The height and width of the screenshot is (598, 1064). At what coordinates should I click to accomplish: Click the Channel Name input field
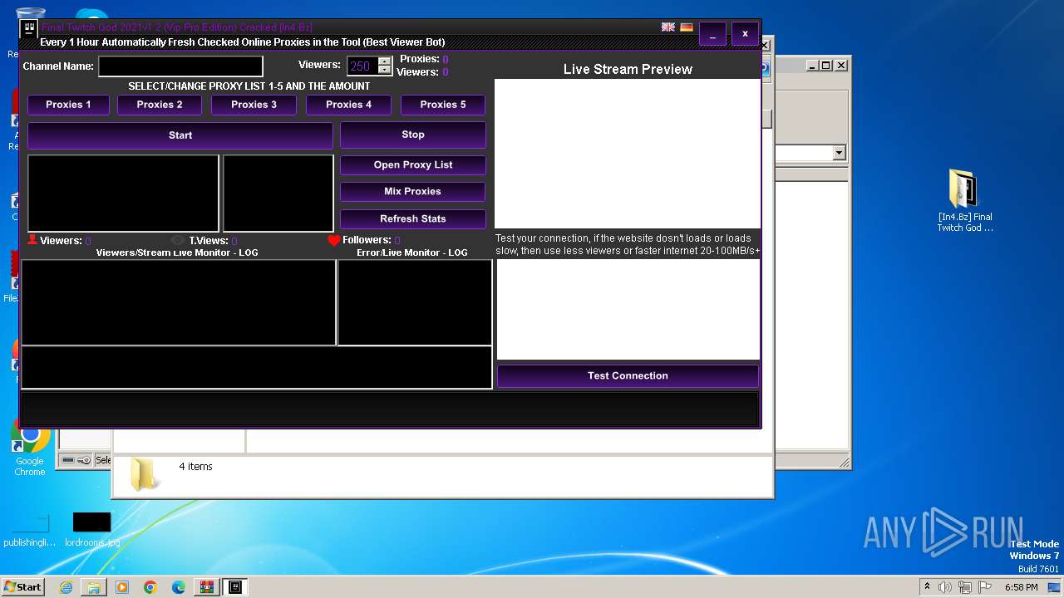click(x=180, y=66)
